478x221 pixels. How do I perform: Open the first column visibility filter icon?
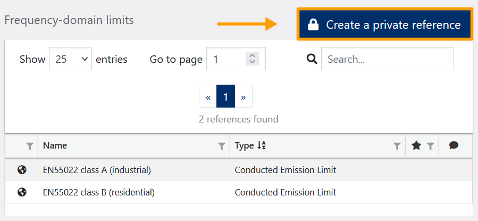tap(30, 146)
